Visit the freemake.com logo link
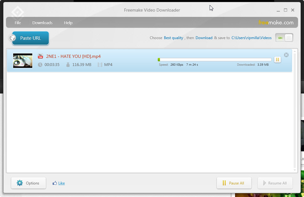This screenshot has width=304, height=197. 276,23
